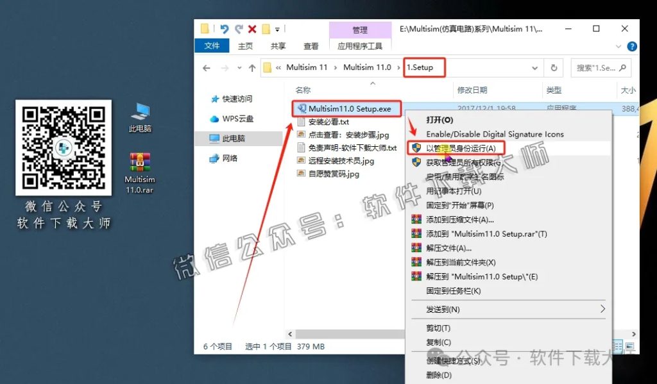
Task: Click the red X delete icon in toolbar
Action: point(253,28)
